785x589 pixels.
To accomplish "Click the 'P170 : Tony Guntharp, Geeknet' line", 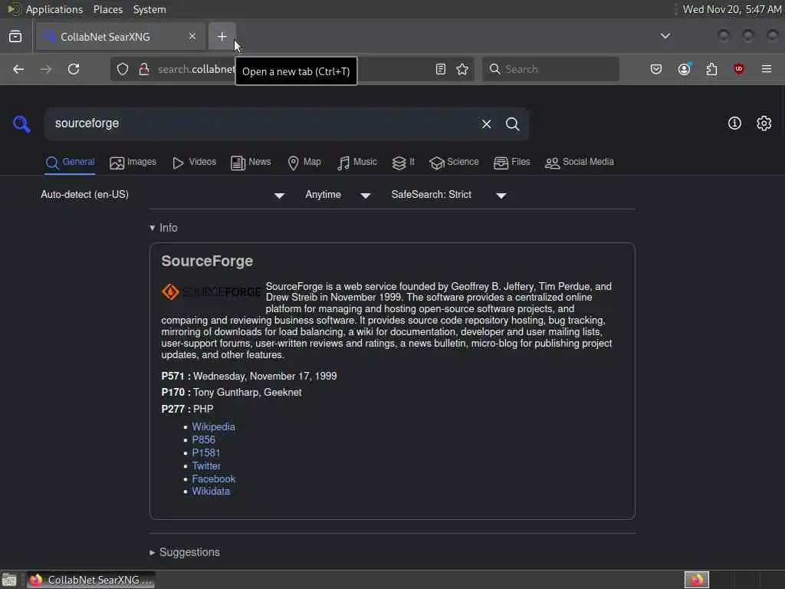I will click(232, 393).
